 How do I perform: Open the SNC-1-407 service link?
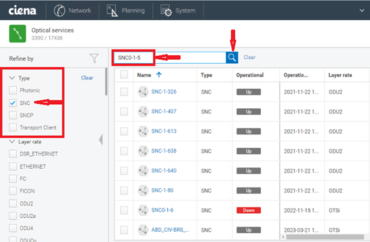pyautogui.click(x=164, y=112)
